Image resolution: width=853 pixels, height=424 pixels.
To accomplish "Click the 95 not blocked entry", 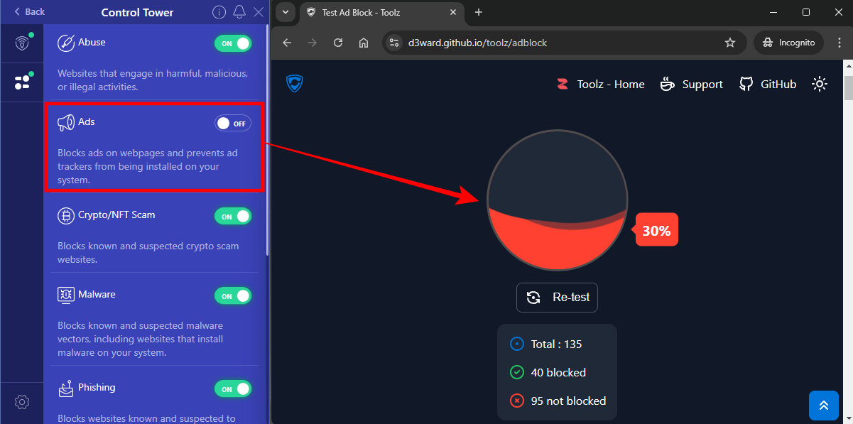I will [x=558, y=401].
